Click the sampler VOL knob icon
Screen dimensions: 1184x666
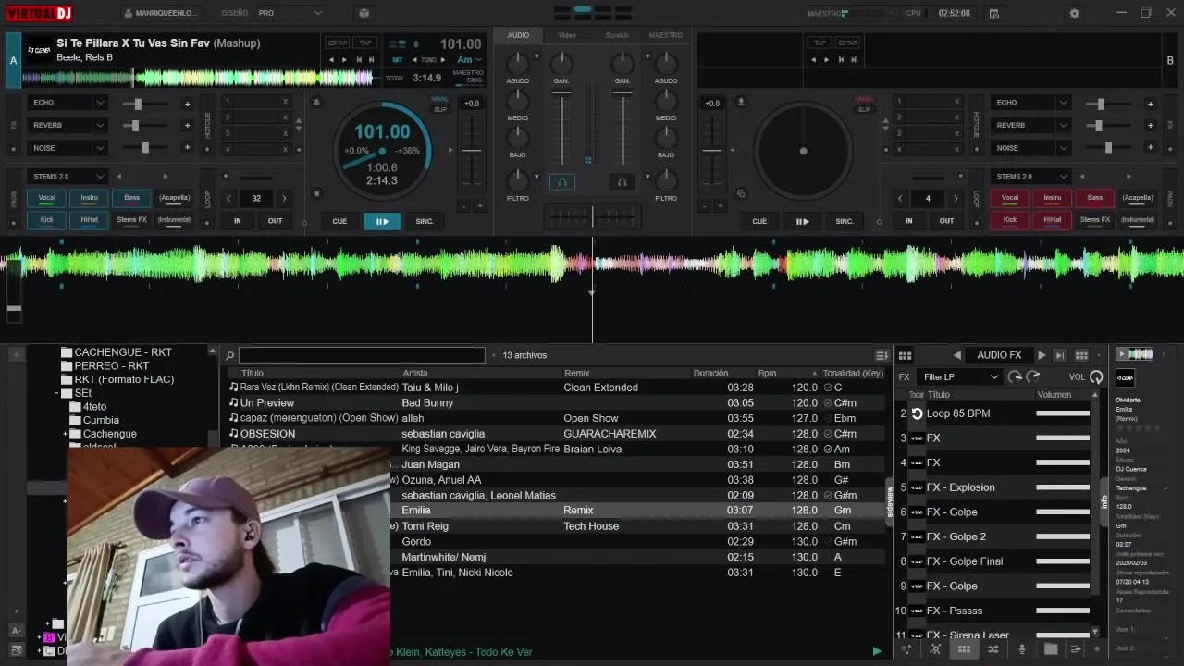pyautogui.click(x=1096, y=376)
